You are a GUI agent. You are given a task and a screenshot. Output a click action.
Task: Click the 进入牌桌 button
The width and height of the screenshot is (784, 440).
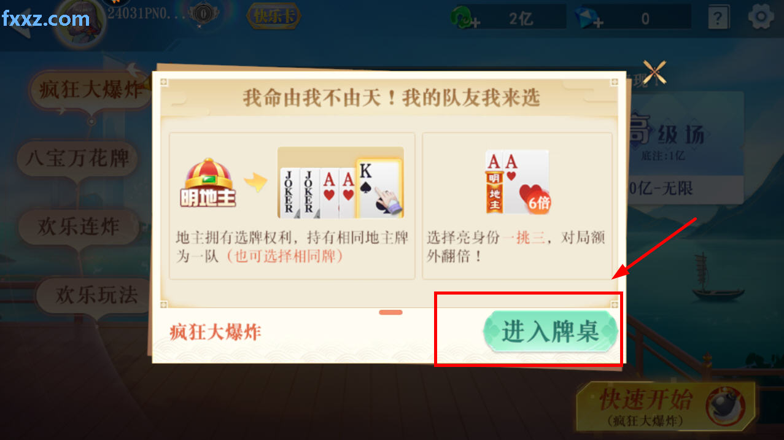click(549, 332)
